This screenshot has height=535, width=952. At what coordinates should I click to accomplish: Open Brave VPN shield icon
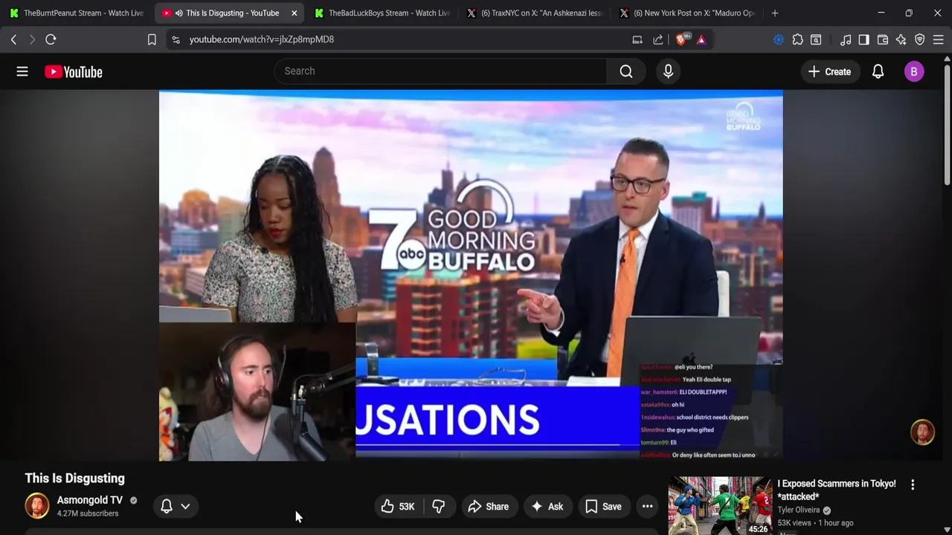pos(920,39)
